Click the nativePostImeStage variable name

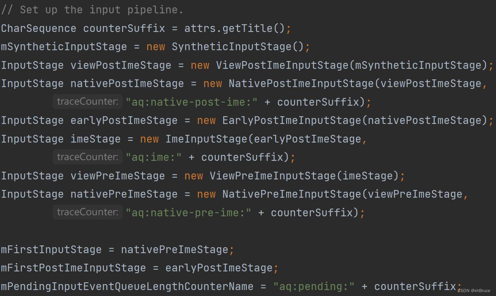(127, 83)
